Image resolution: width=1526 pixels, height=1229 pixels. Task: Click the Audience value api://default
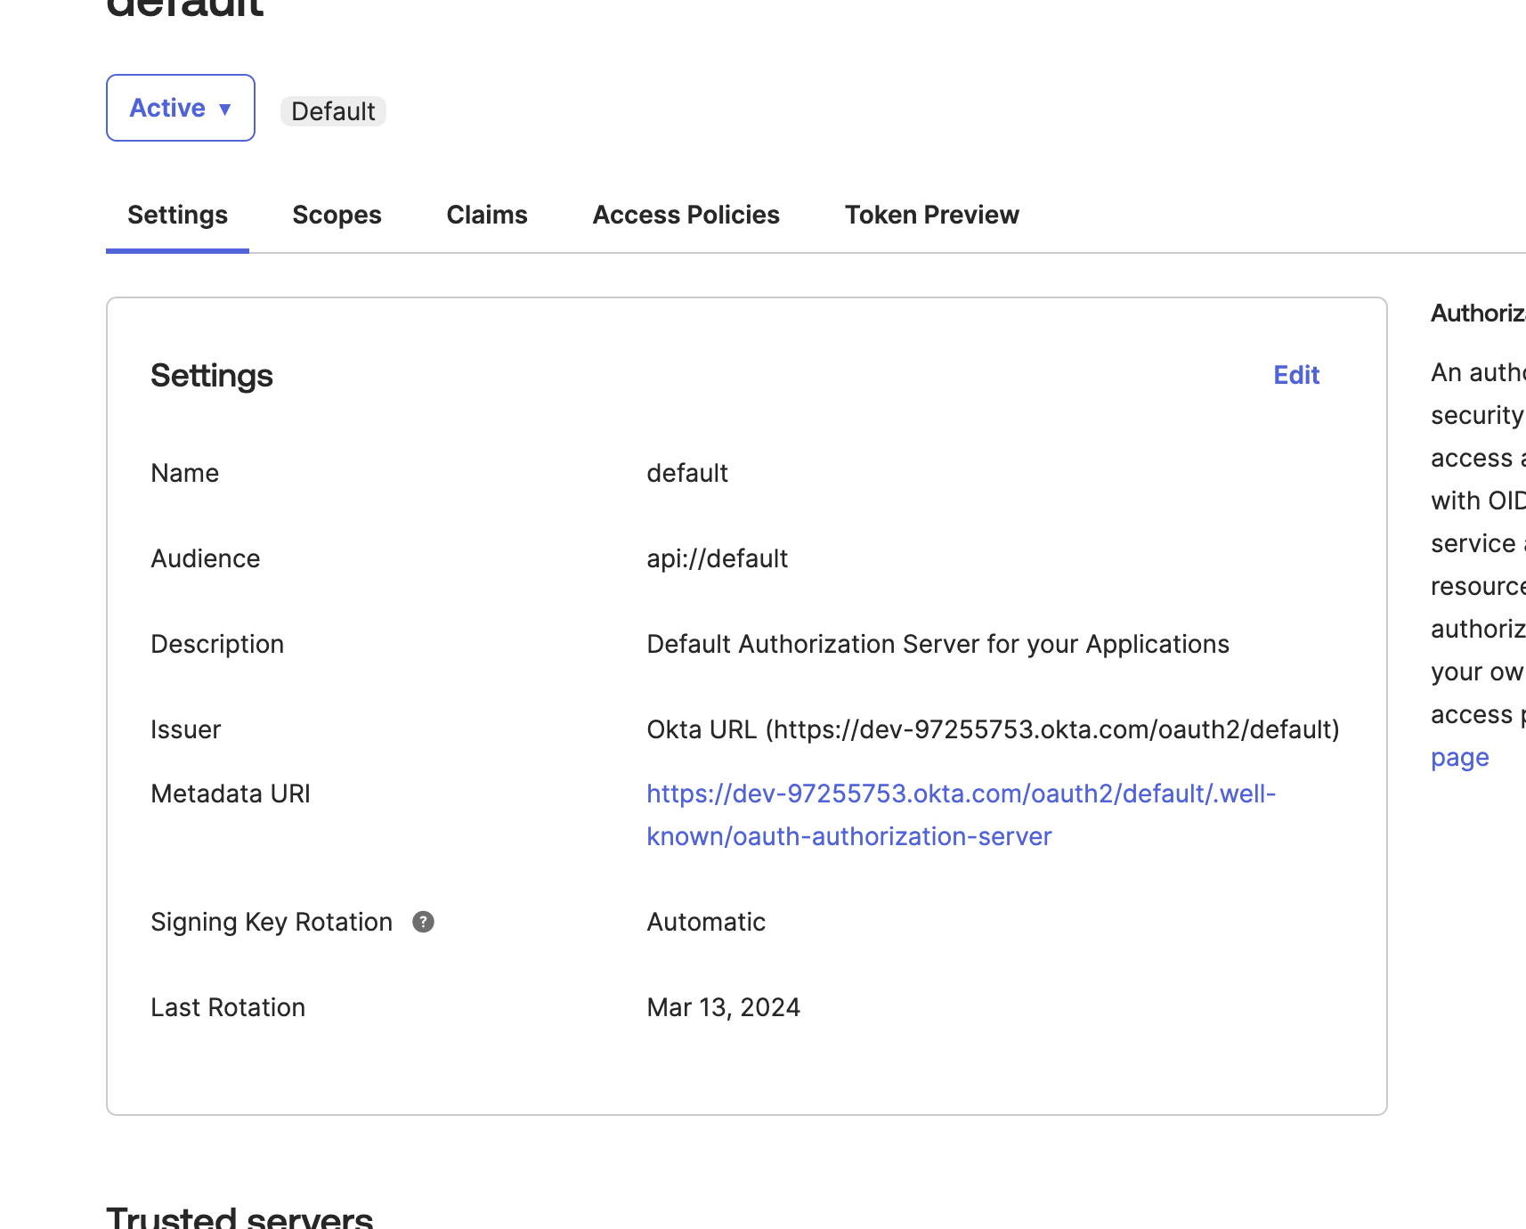[x=718, y=558]
